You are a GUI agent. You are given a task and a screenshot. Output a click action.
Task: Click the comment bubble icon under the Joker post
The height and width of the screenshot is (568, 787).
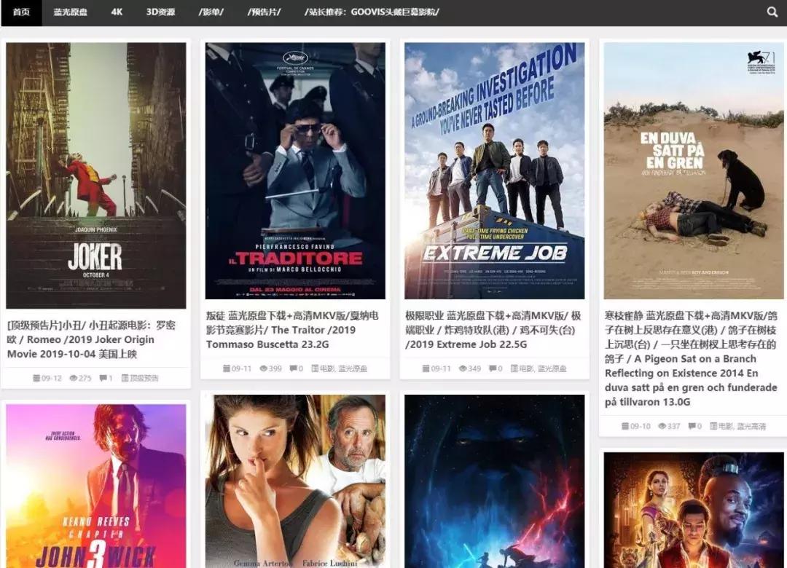(103, 378)
